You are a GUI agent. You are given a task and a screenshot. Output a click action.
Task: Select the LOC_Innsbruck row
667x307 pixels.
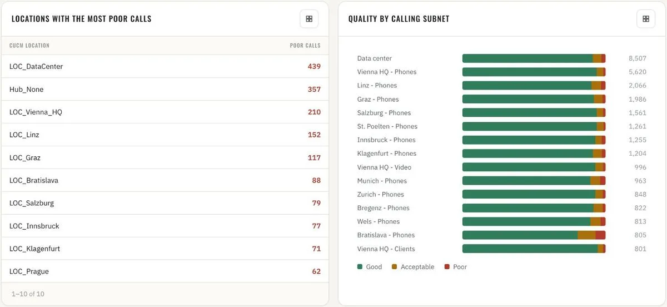point(165,226)
